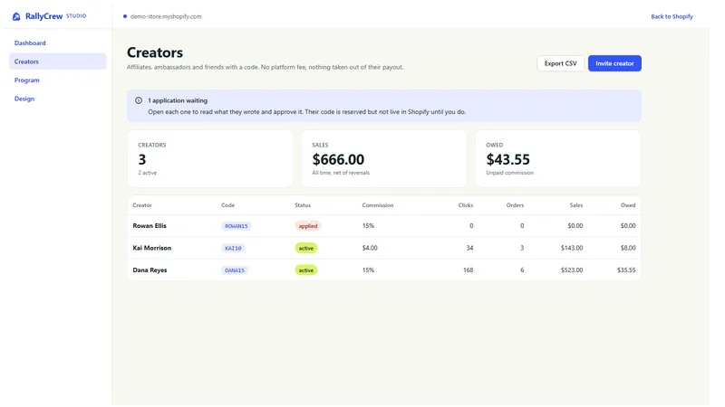The image size is (725, 407).
Task: Click Kai Morrison $8.00 owed amount
Action: tap(628, 248)
